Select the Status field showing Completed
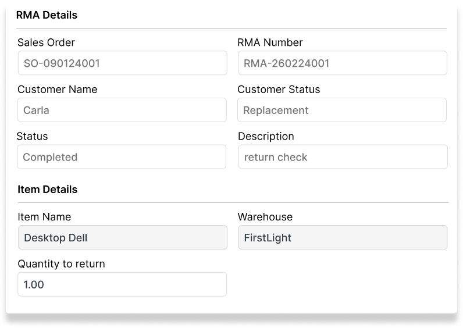Image resolution: width=463 pixels, height=328 pixels. 122,157
